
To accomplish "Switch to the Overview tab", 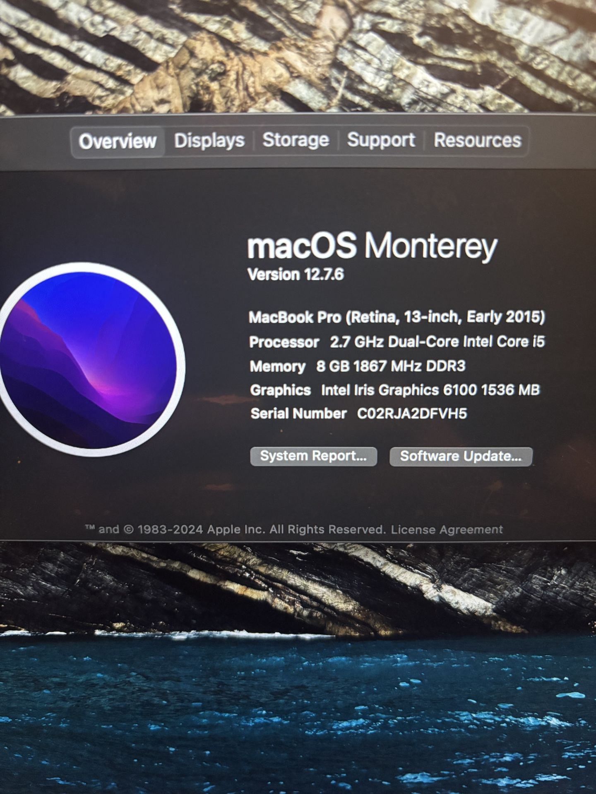I will [118, 141].
